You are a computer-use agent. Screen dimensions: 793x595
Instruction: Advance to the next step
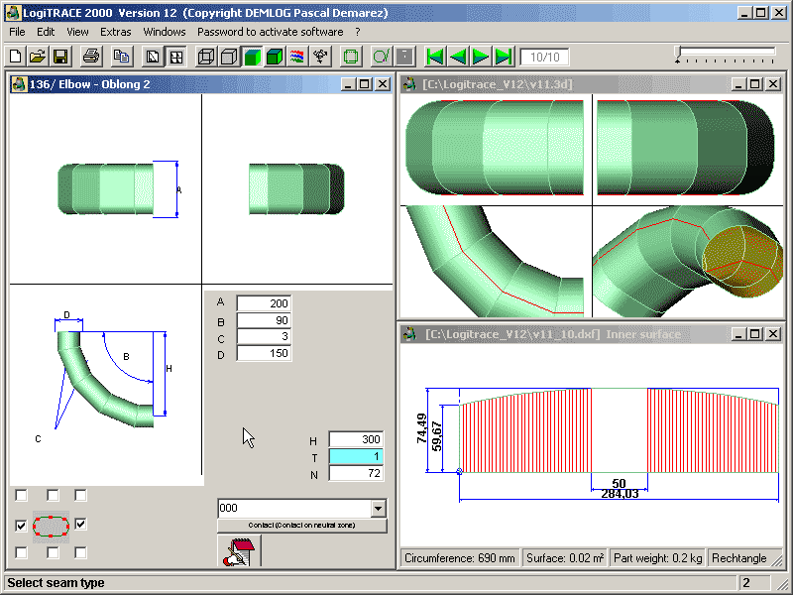pos(481,57)
